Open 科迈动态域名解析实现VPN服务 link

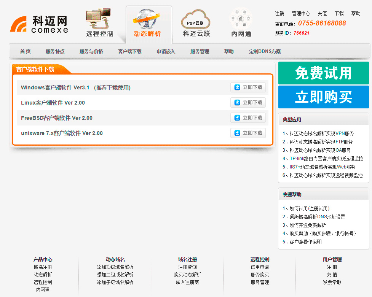321,133
